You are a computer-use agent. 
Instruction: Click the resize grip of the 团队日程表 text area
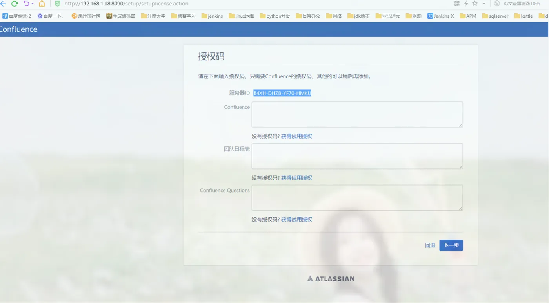pyautogui.click(x=461, y=166)
